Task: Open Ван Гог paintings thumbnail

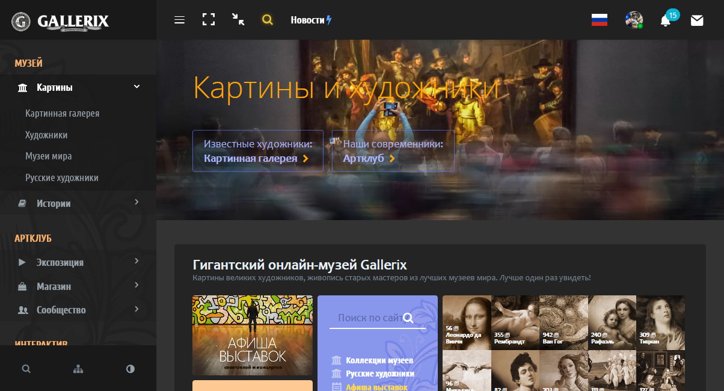Action: coord(563,322)
